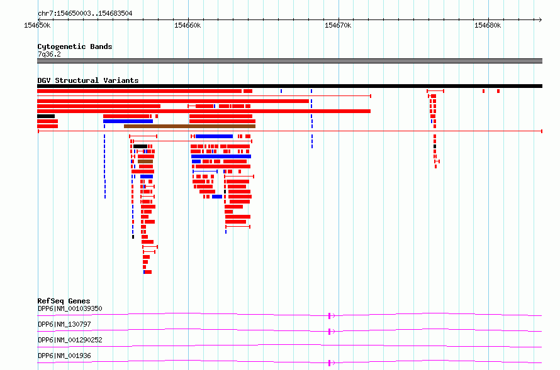Click the magenta exon on DPP6|NM_130797
Viewport: 560px width, 370px height.
[329, 332]
